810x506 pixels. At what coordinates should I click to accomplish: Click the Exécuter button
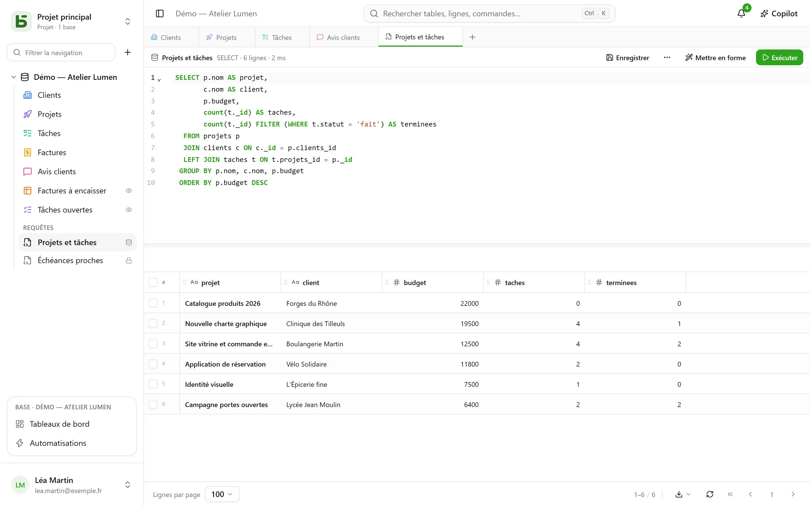coord(779,58)
